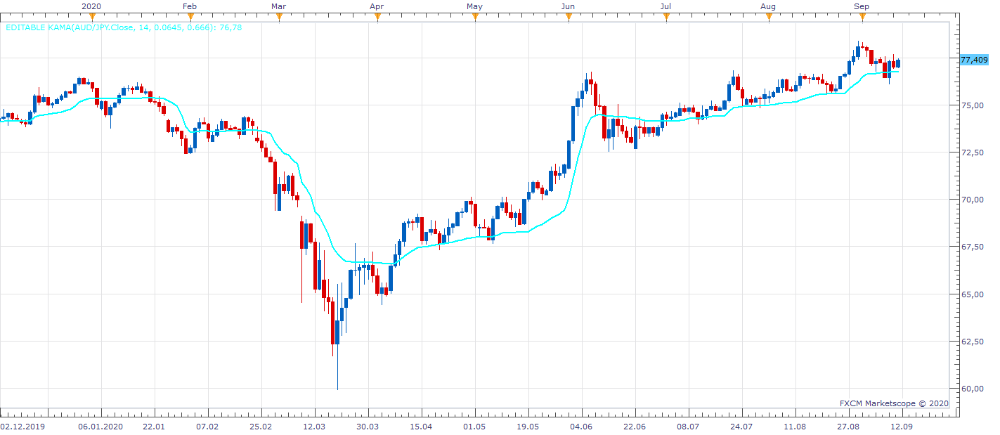Click the 22.06 date axis label
1000x435 pixels.
635,426
